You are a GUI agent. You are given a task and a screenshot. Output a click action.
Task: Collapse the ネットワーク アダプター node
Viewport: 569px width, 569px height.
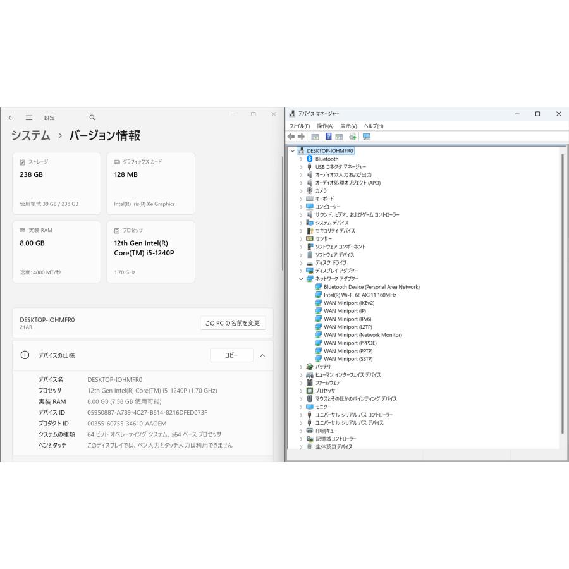pos(301,279)
